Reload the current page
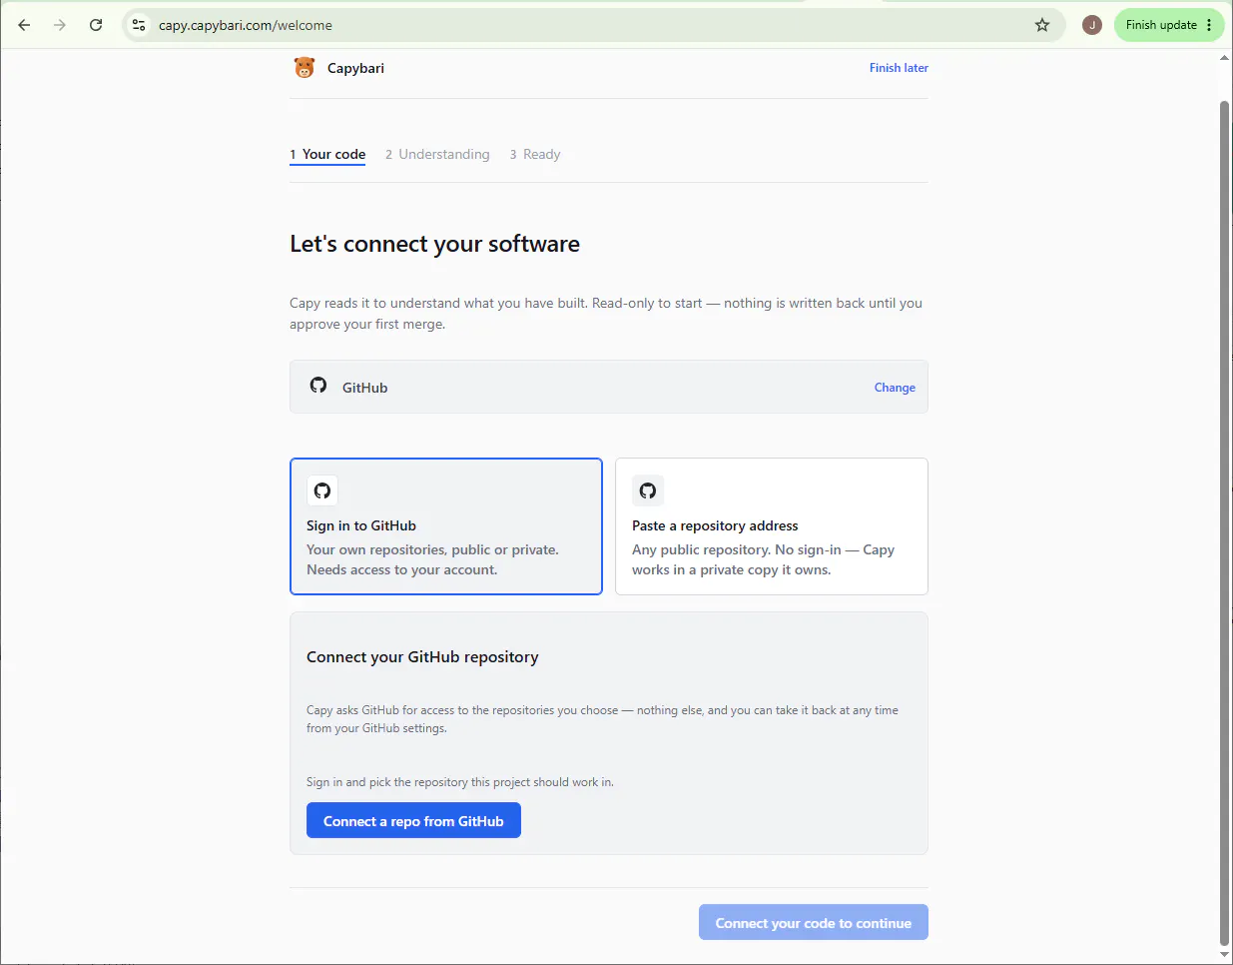1233x965 pixels. (96, 25)
